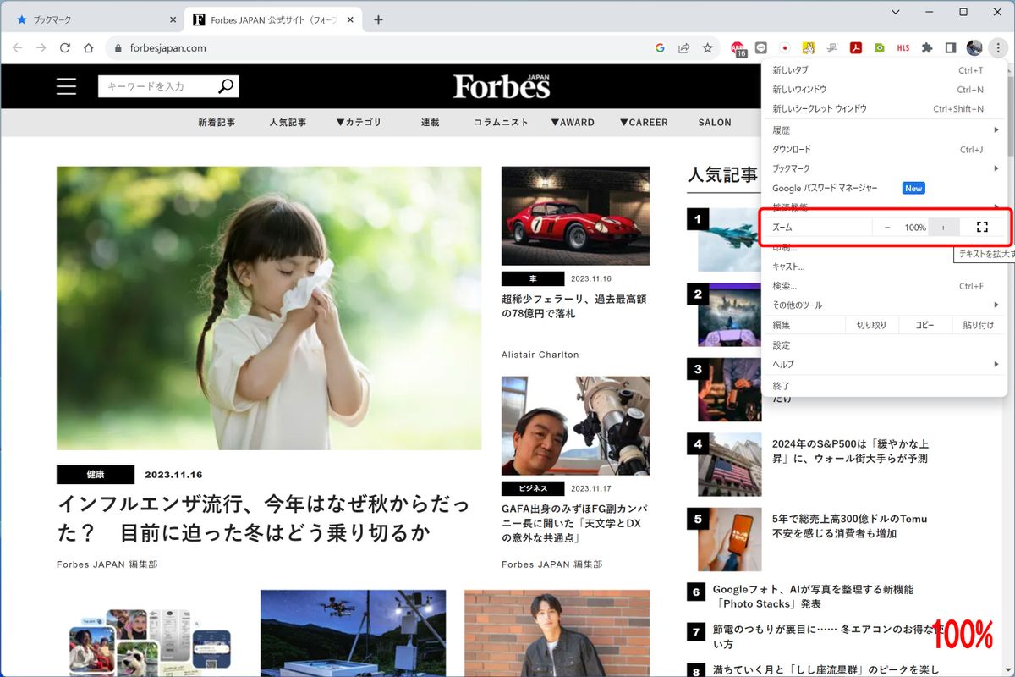Expand the その他のツール submenu
Image resolution: width=1015 pixels, height=677 pixels.
click(x=885, y=305)
